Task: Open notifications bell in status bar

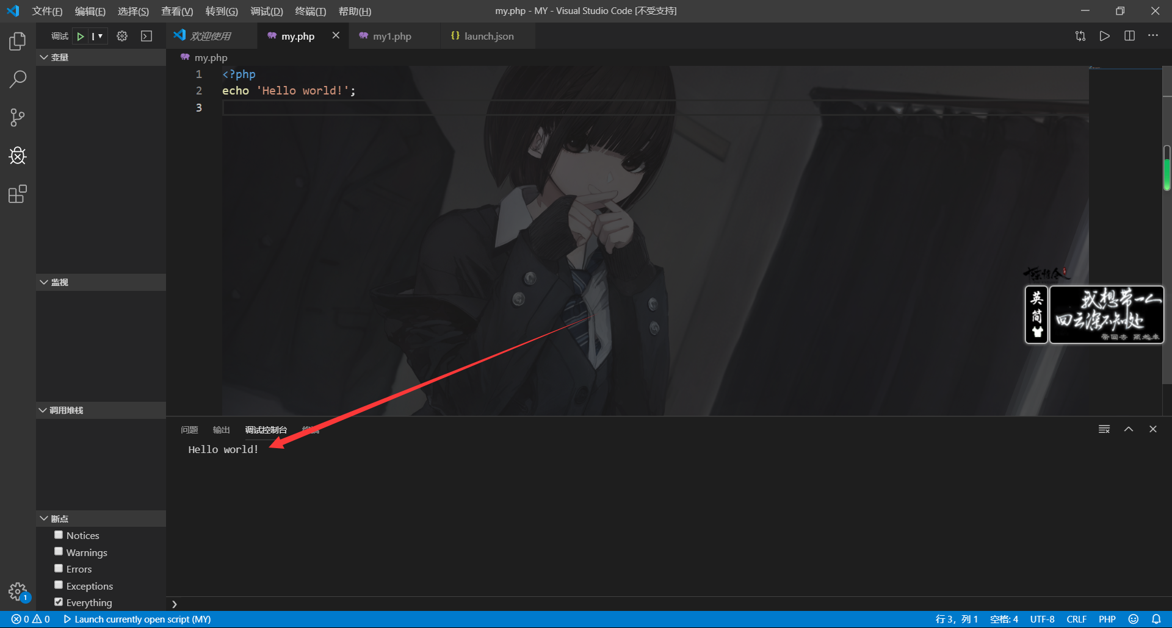Action: pyautogui.click(x=1156, y=619)
